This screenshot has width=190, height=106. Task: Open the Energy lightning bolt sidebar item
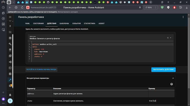point(10,26)
